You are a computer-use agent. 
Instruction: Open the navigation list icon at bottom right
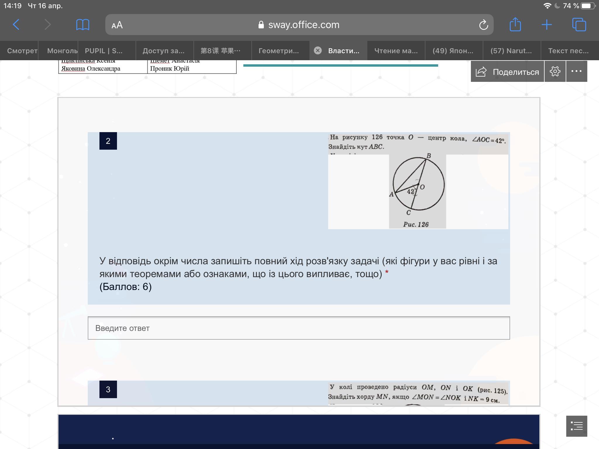pos(576,426)
